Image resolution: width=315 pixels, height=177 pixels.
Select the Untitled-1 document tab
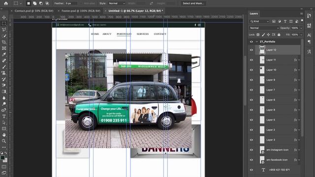point(136,11)
